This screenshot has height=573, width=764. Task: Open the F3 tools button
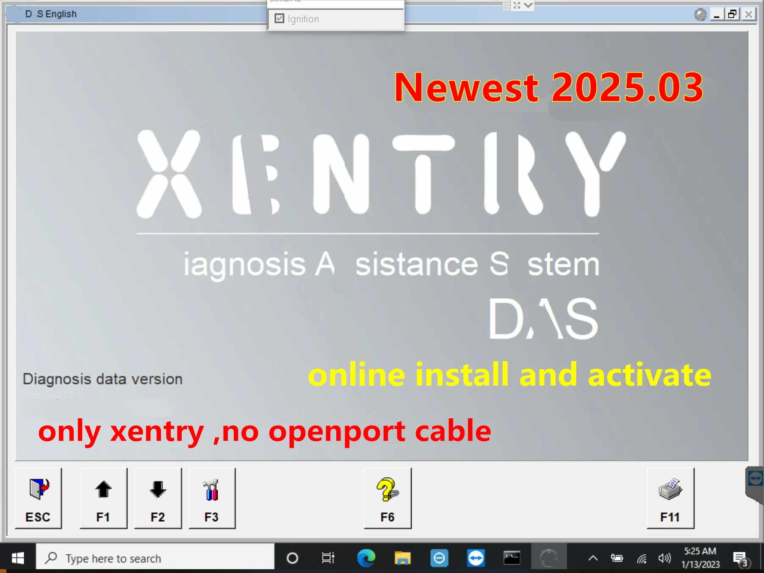211,498
